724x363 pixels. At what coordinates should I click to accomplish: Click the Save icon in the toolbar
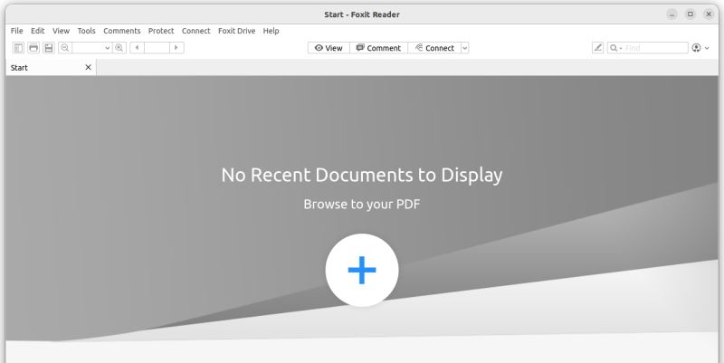click(49, 48)
